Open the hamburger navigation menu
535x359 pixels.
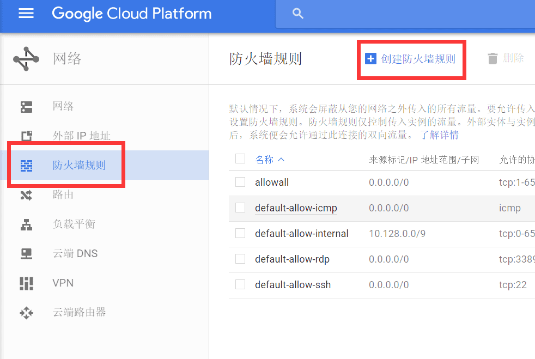click(x=26, y=13)
